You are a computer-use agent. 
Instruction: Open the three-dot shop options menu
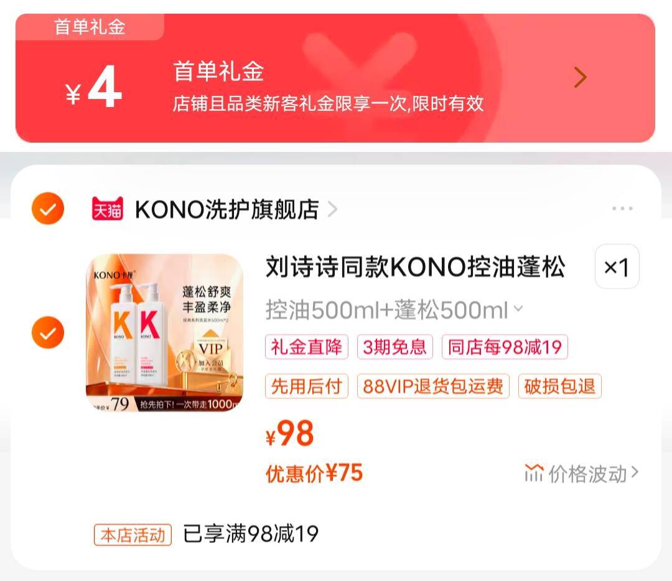click(622, 209)
